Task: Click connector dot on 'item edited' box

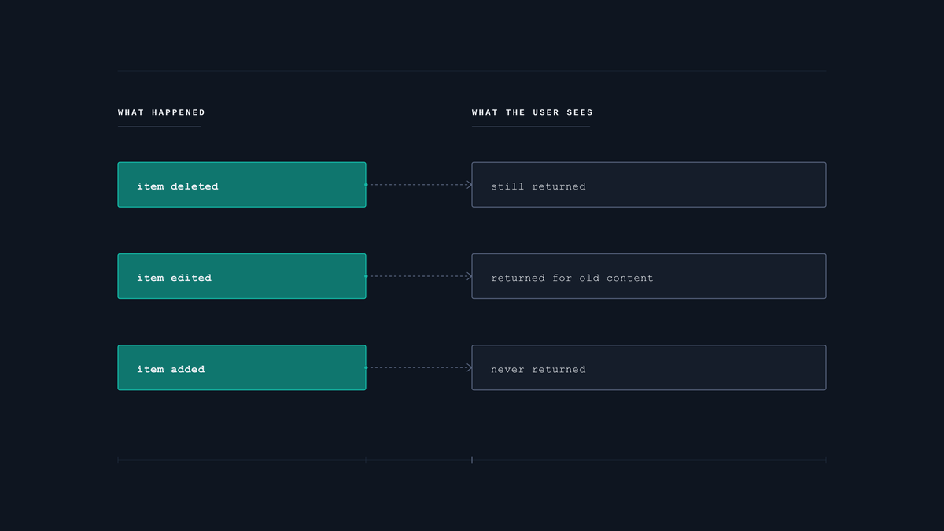Action: (366, 276)
